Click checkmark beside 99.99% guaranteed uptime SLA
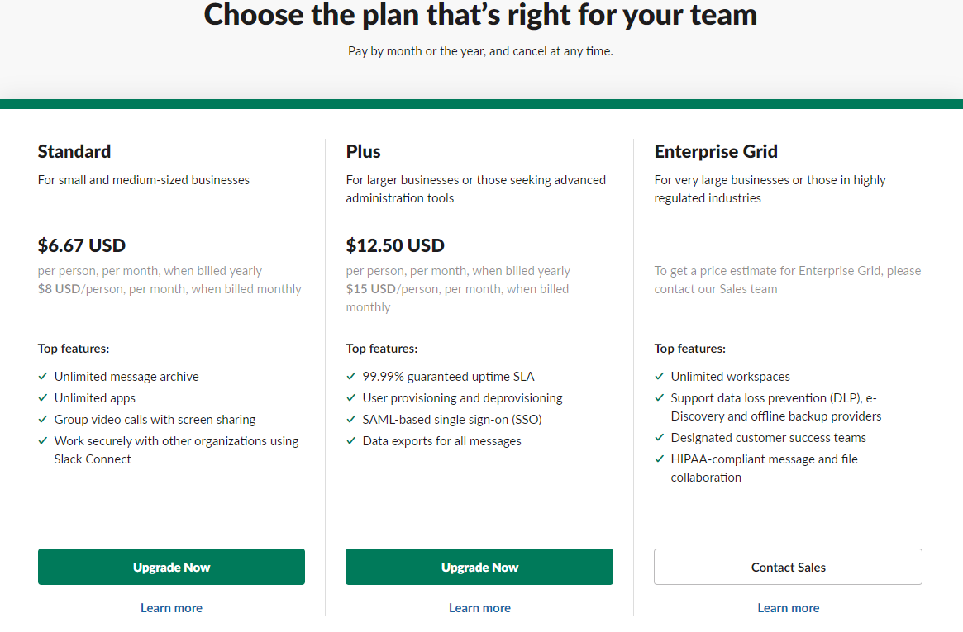The width and height of the screenshot is (963, 632). coord(351,377)
